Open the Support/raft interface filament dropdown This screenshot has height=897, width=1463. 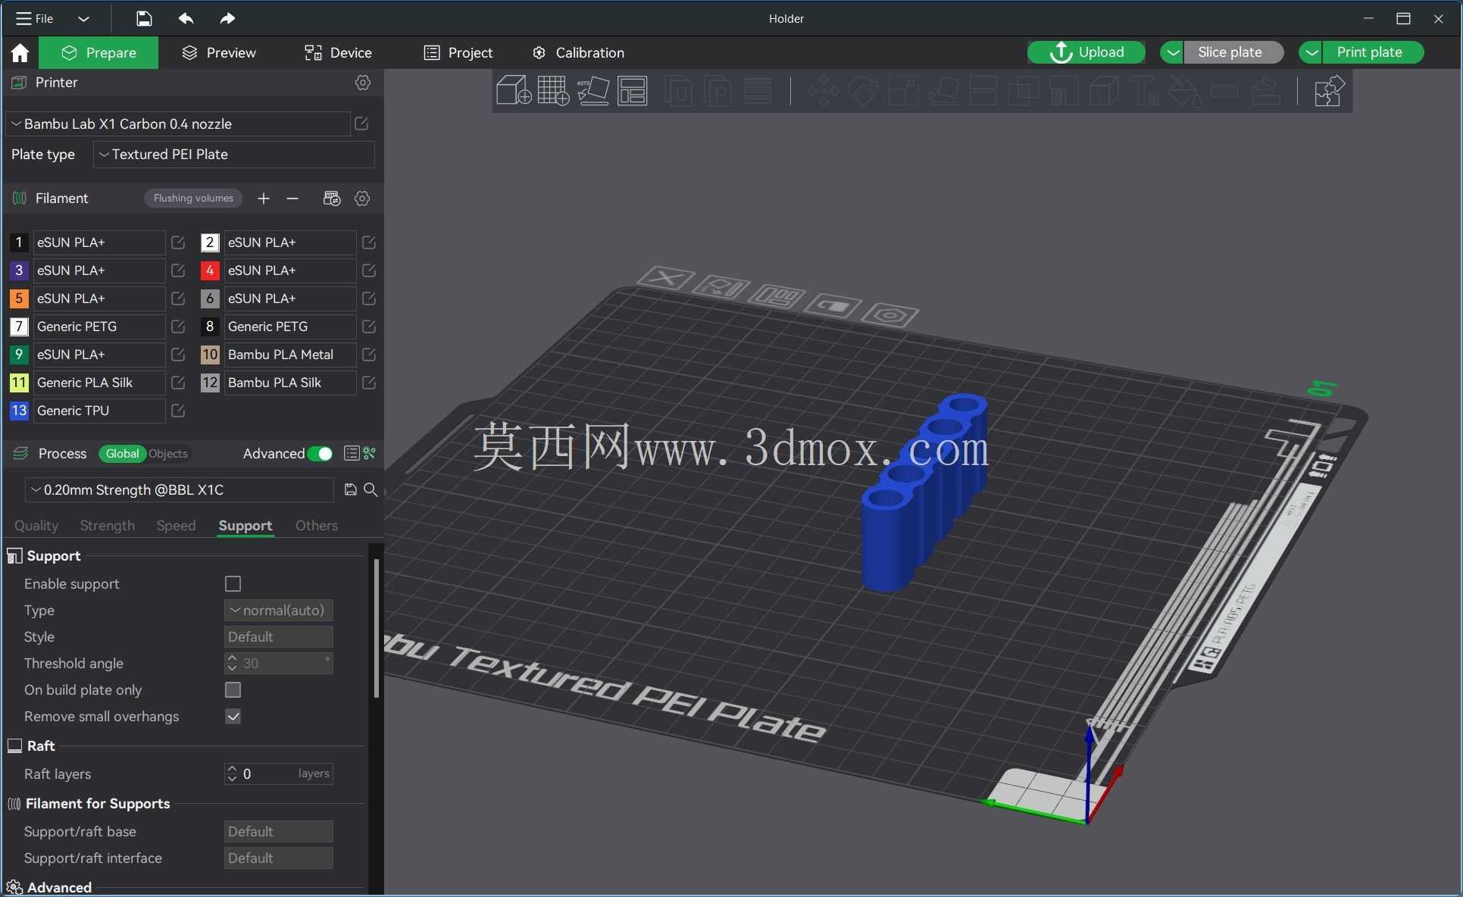click(278, 858)
